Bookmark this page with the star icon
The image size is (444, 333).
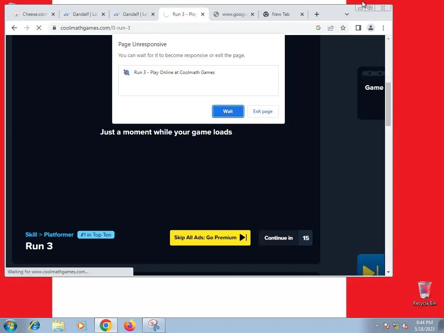point(343,28)
